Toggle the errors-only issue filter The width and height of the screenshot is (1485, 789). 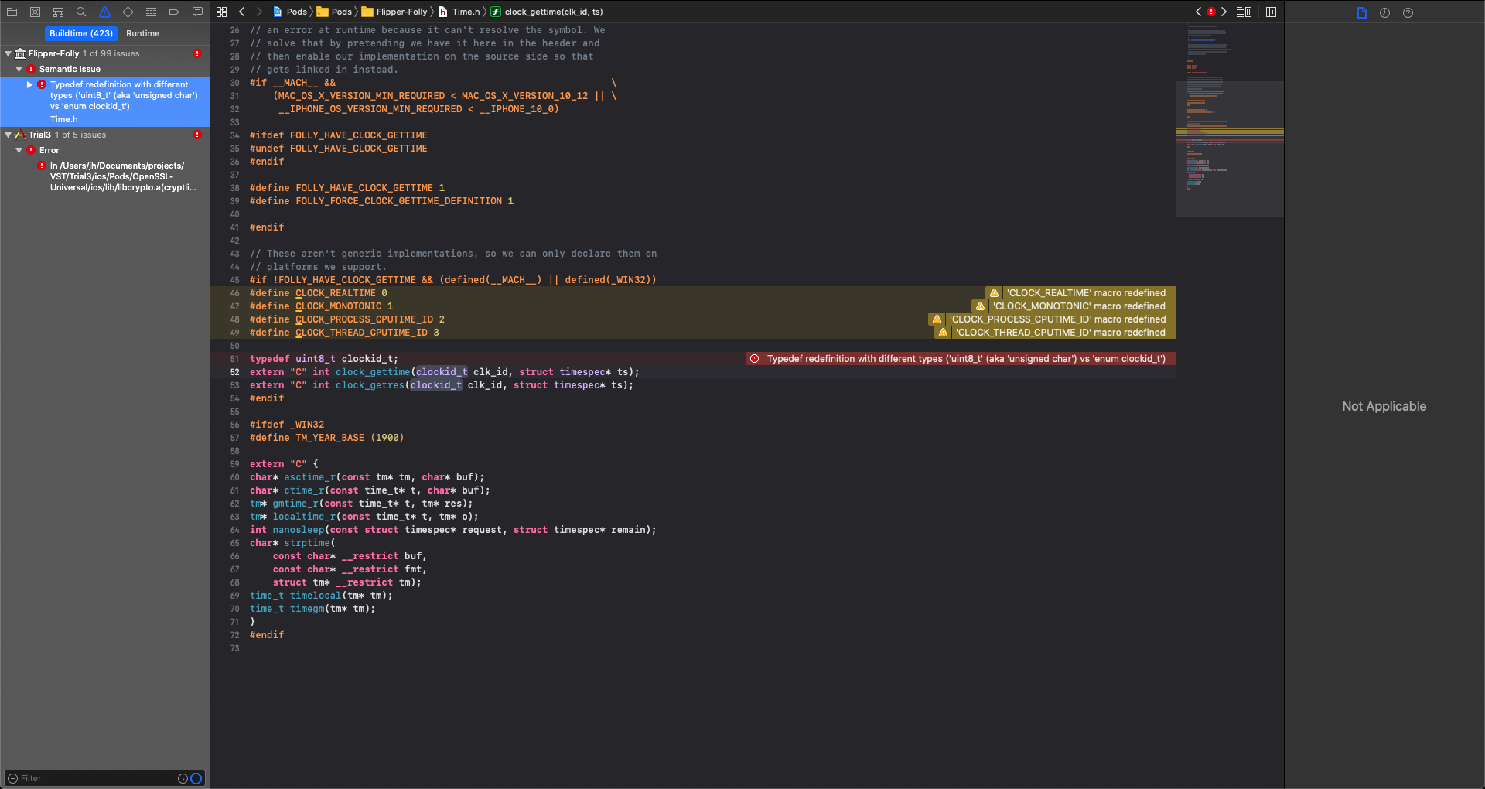[196, 778]
